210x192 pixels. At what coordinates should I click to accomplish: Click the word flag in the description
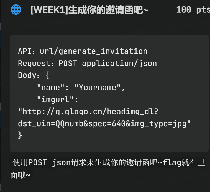pos(171,163)
